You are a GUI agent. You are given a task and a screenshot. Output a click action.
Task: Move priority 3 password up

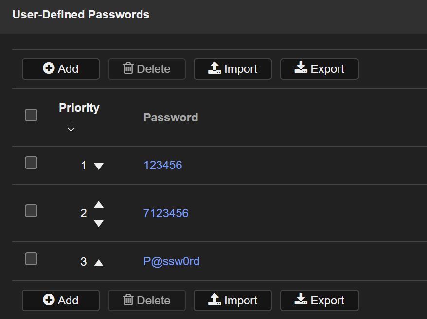[x=99, y=263]
